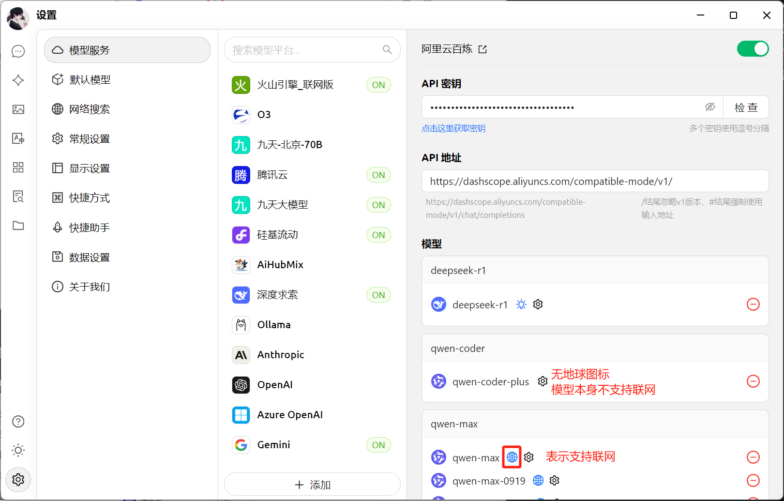Open 阿里云百炼 external link icon
The image size is (784, 501).
[x=482, y=49]
